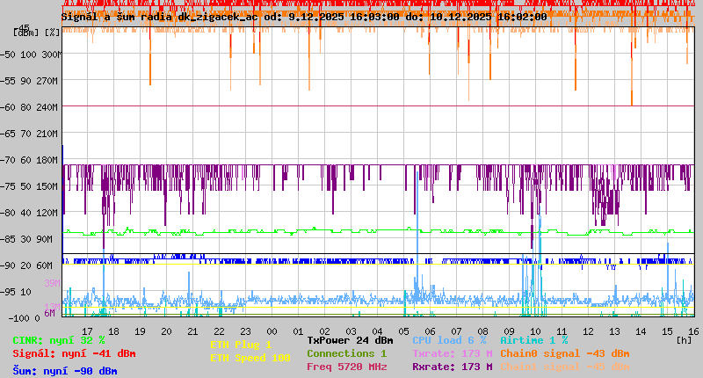Click hour label '22' on time axis

pos(219,331)
